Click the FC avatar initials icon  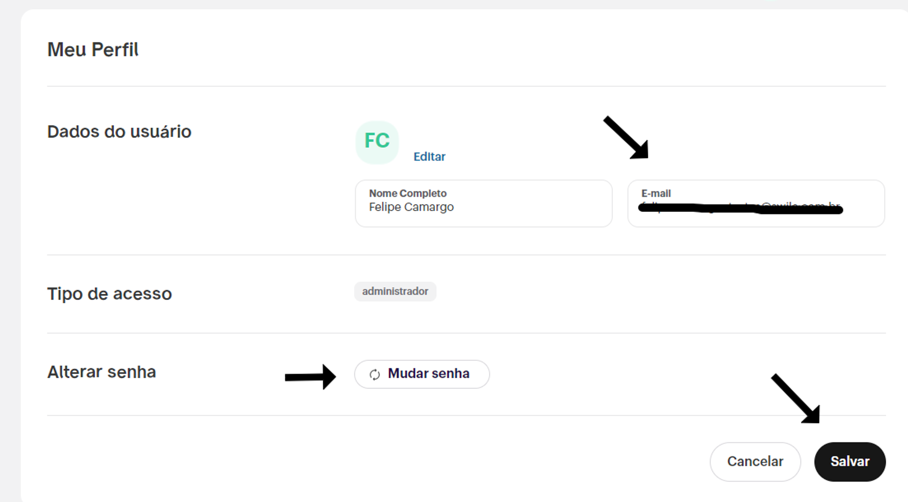(x=377, y=142)
